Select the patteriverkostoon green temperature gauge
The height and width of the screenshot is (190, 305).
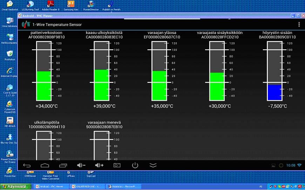(x=44, y=70)
